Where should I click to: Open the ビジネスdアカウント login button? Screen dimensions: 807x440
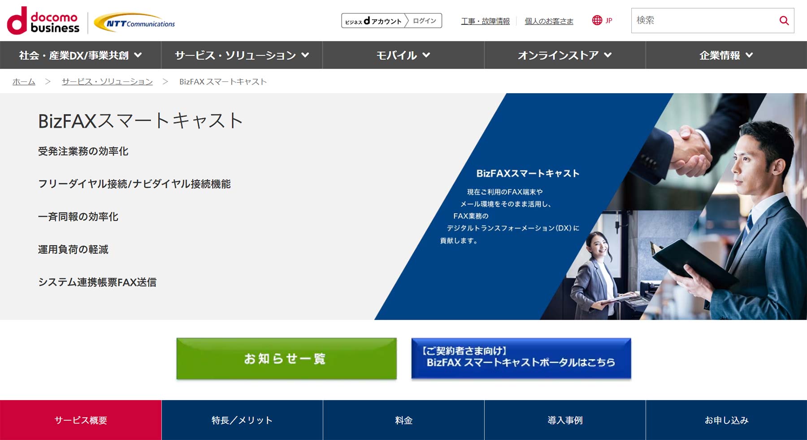point(391,21)
